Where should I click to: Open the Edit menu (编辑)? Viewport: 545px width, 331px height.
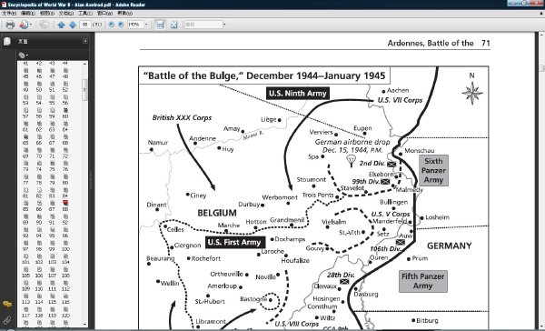(x=28, y=14)
